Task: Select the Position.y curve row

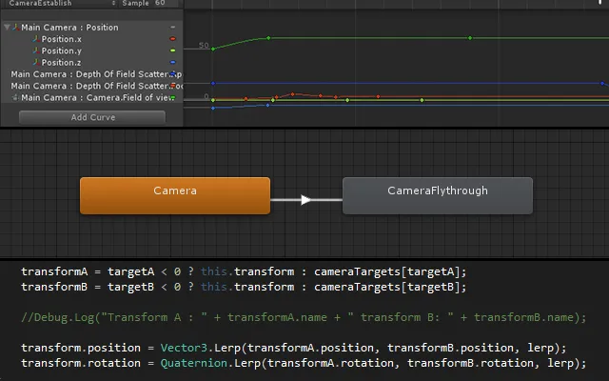Action: pos(91,50)
